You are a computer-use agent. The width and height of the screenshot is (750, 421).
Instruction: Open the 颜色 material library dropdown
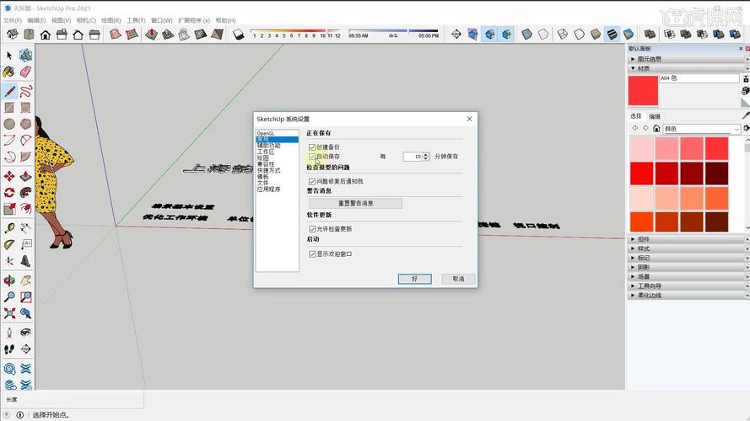[702, 128]
